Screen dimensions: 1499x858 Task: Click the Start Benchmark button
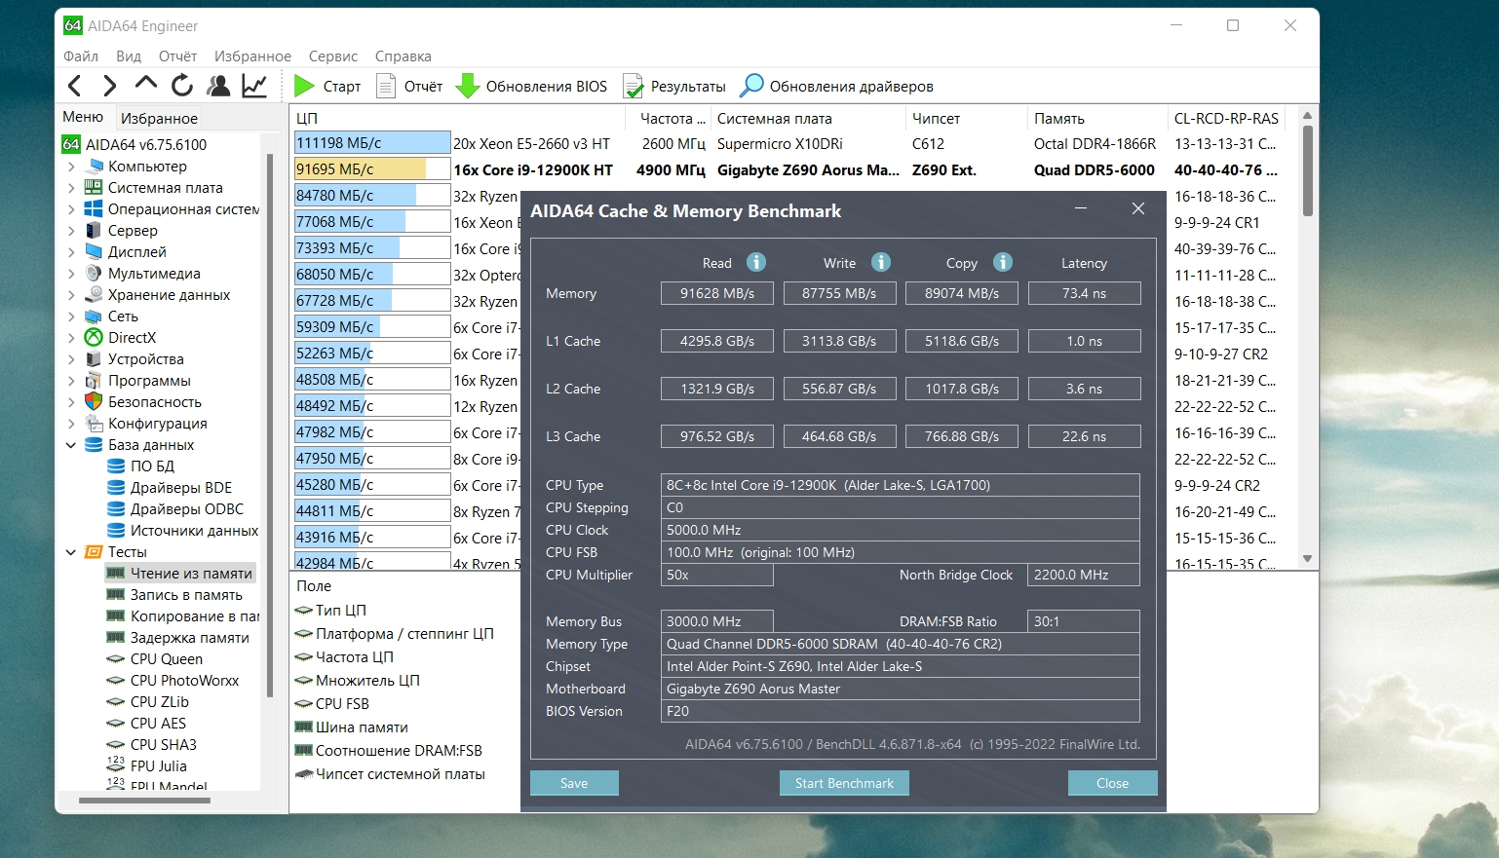tap(844, 783)
